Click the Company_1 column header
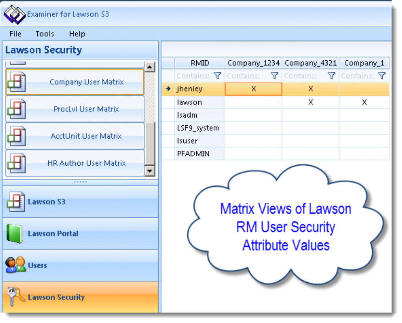The height and width of the screenshot is (323, 402). click(364, 63)
